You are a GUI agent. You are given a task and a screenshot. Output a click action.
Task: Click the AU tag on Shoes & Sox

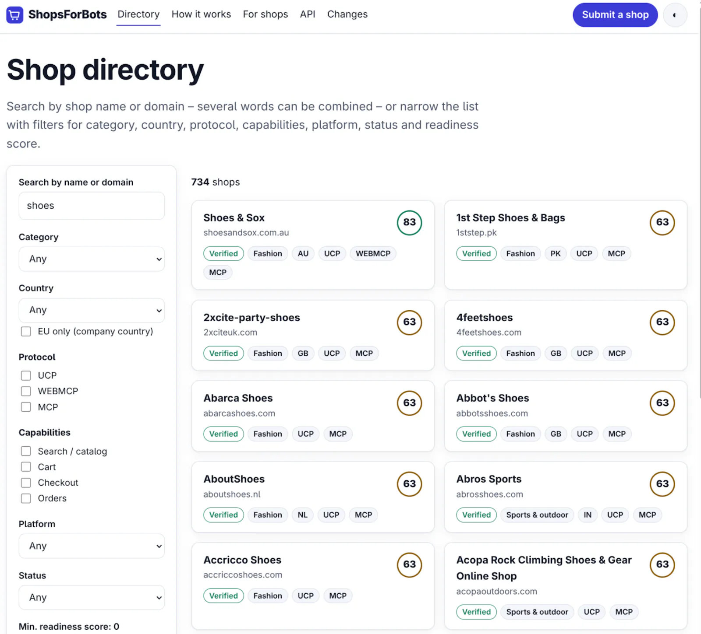tap(303, 254)
